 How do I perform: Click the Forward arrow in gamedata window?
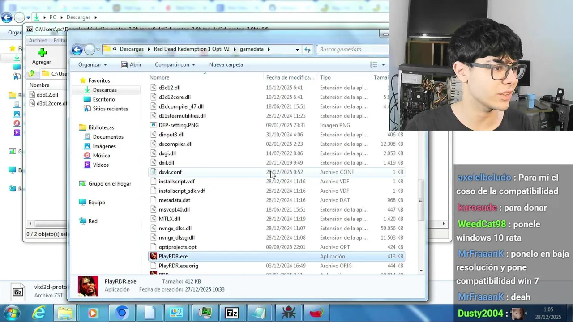(90, 50)
